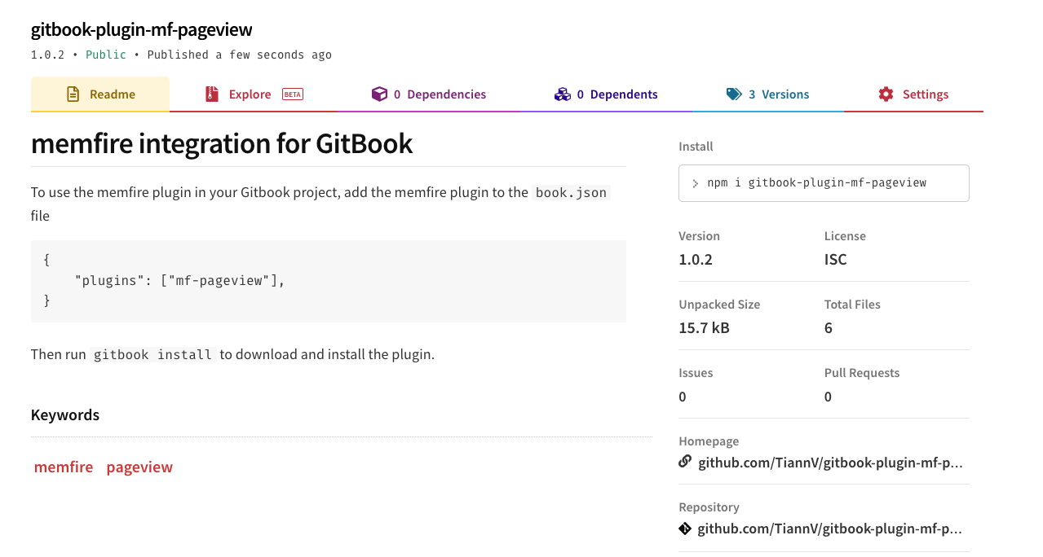This screenshot has height=557, width=1043.
Task: Click the Settings gear icon
Action: [x=886, y=94]
